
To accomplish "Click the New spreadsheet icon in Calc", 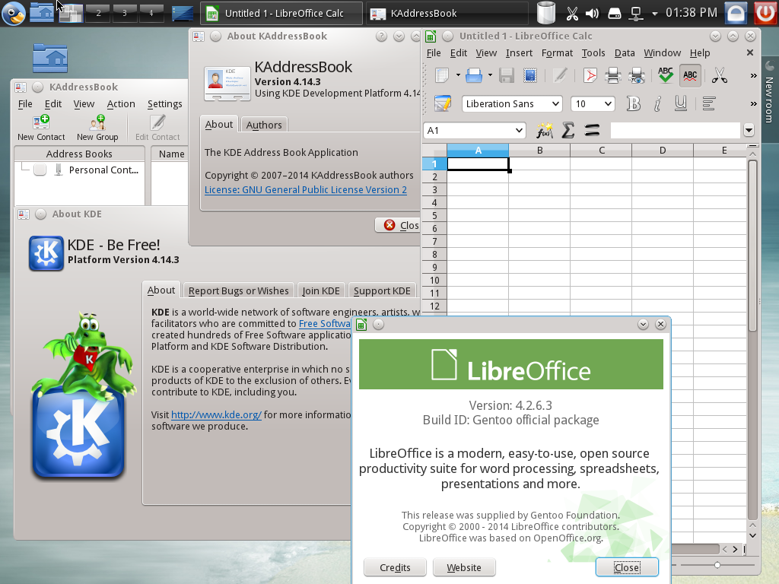I will pos(442,75).
